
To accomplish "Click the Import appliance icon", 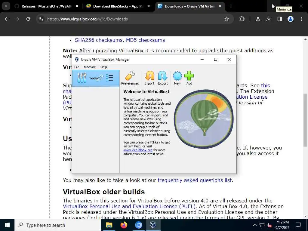I will click(x=149, y=78).
